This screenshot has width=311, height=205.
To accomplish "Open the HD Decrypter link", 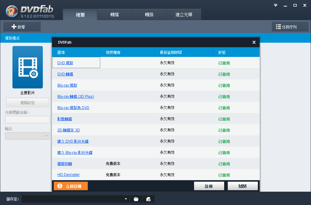I will click(68, 175).
